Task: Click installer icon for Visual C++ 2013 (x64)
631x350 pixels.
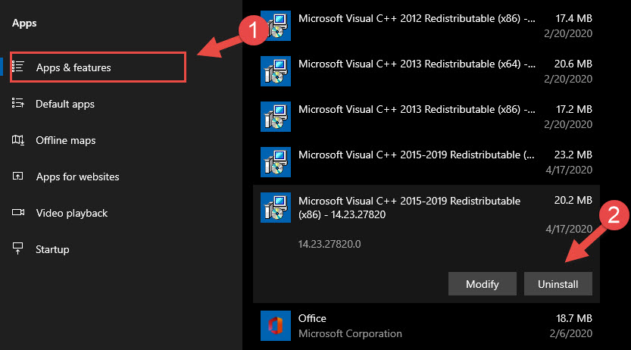Action: tap(276, 71)
